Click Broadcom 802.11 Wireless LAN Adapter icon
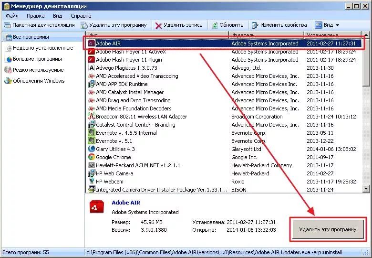 (92, 117)
